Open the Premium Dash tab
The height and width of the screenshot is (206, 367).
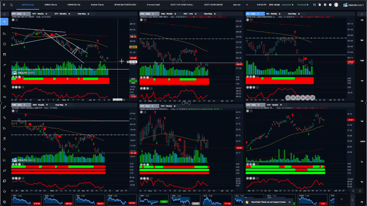[x=153, y=5]
